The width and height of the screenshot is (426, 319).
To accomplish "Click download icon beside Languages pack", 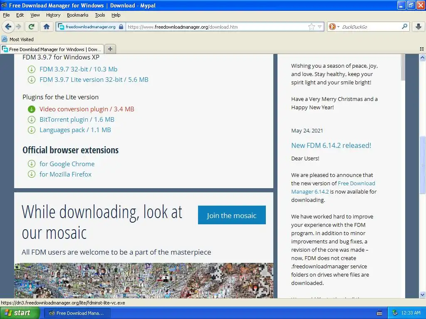I will click(32, 130).
